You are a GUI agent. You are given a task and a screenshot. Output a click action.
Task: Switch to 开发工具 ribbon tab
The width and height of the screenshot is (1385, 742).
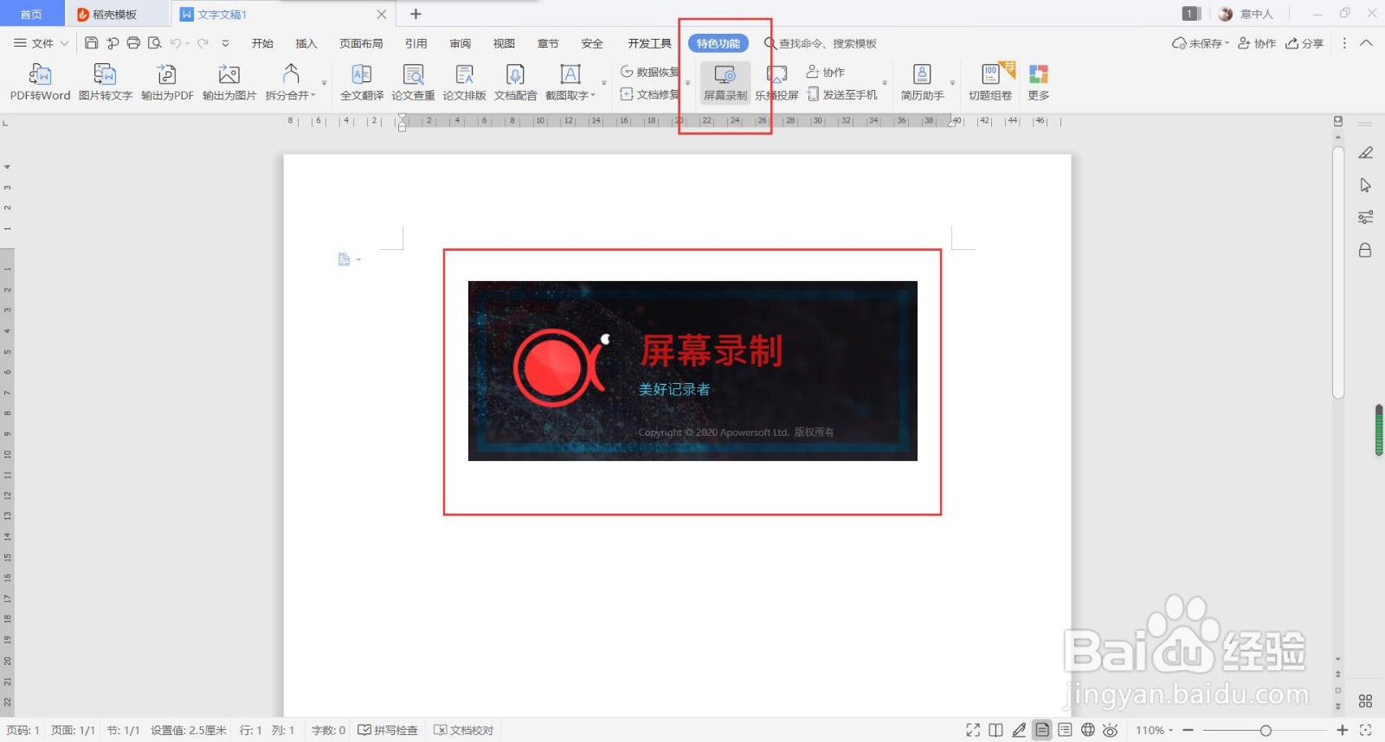click(649, 43)
